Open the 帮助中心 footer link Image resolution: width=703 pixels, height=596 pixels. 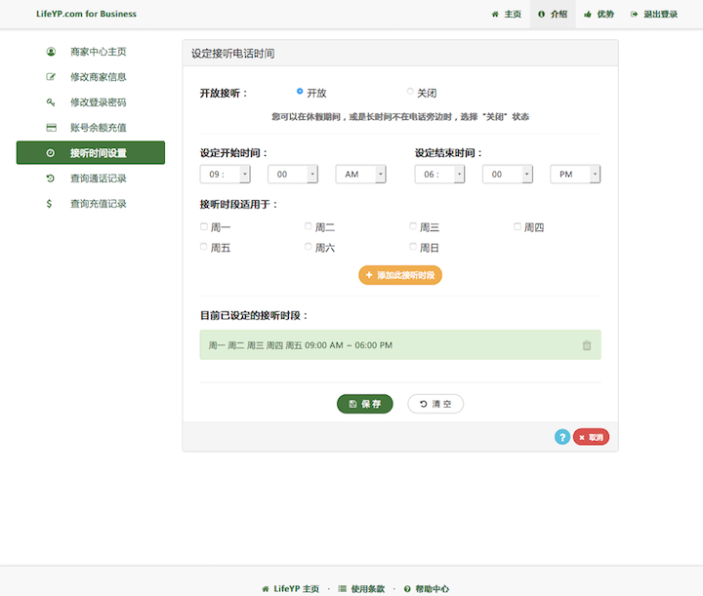coord(427,589)
